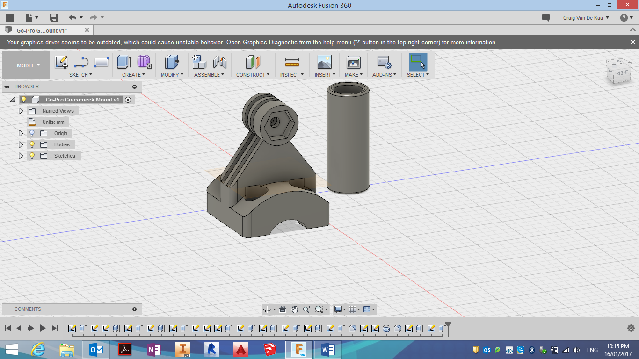Select the Create Sketch tool
Viewport: 639px width, 359px height.
click(x=61, y=62)
